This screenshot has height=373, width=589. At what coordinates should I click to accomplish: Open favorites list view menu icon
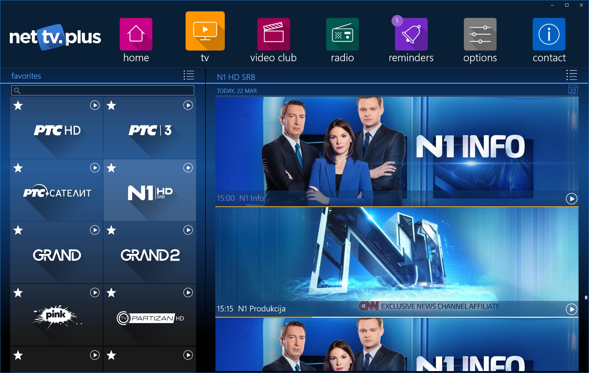189,75
